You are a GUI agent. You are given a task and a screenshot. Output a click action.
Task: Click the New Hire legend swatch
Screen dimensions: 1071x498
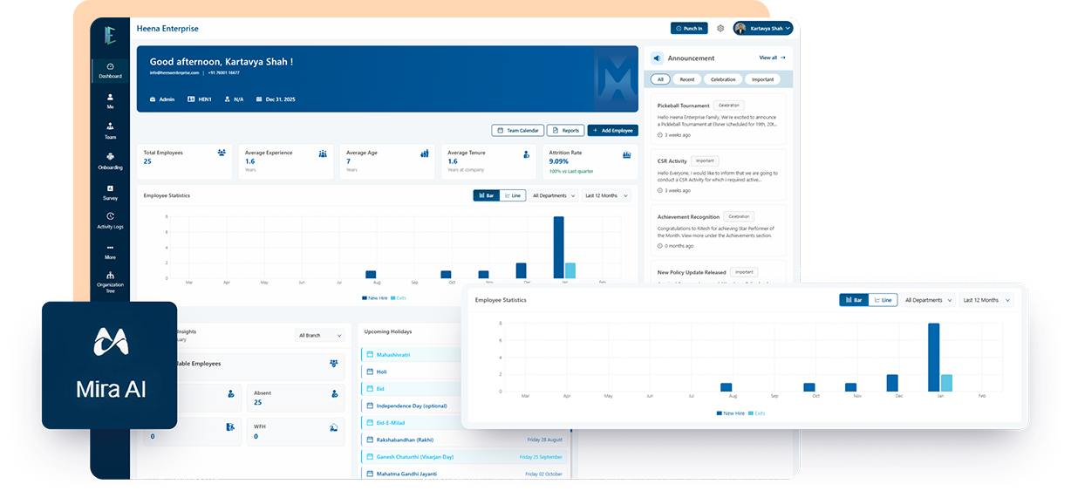tap(720, 413)
